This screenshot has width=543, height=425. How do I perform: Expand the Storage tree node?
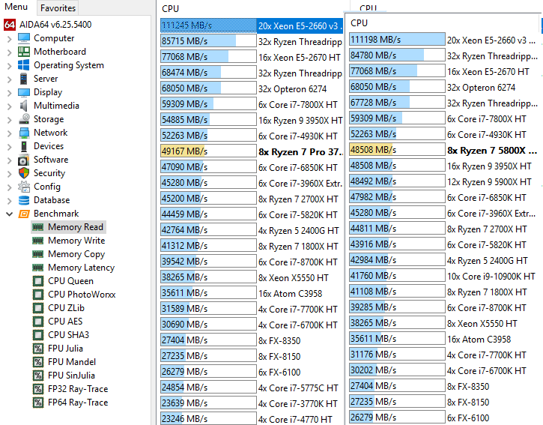9,120
